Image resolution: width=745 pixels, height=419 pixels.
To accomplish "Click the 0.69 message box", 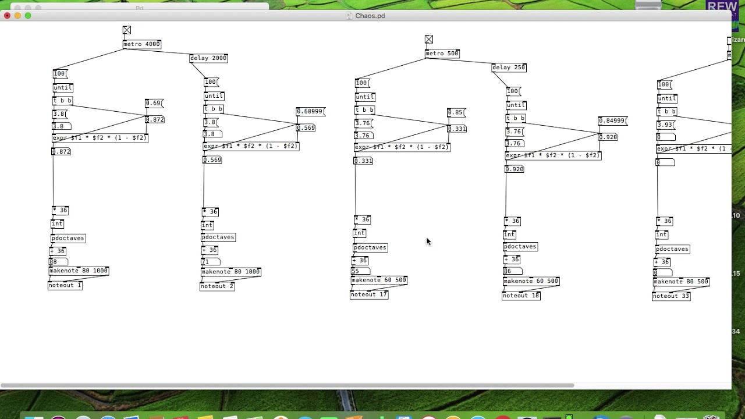I will point(154,104).
